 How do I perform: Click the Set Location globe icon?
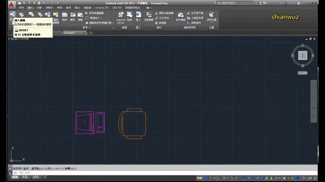tap(212, 15)
